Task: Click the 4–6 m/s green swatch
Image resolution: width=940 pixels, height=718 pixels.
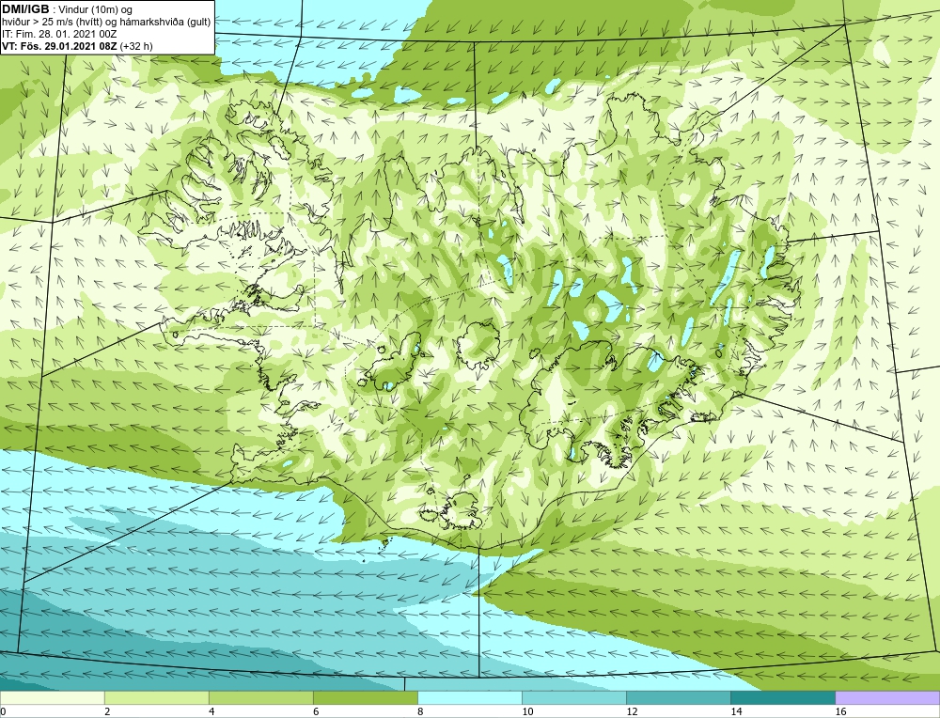Action: click(260, 697)
